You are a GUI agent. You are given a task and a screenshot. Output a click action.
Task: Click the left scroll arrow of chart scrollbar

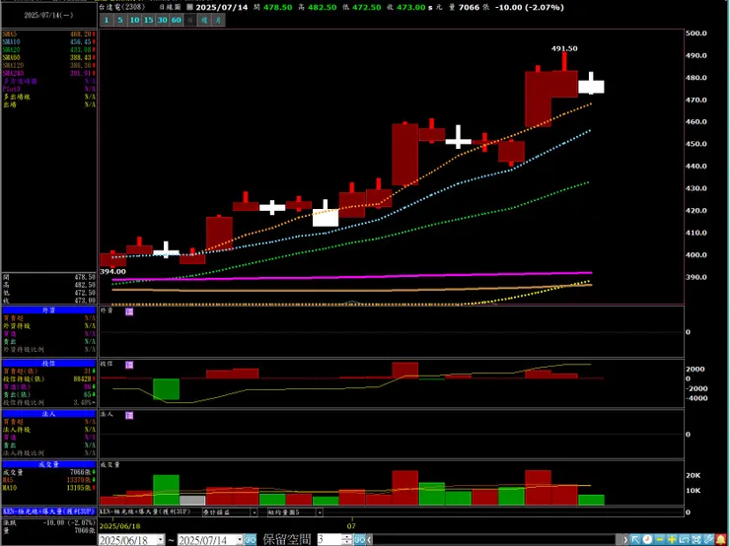point(370,540)
